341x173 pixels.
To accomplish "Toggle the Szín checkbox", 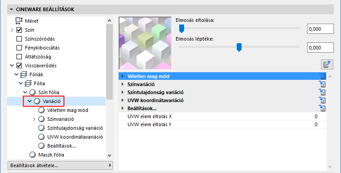I will [x=19, y=30].
